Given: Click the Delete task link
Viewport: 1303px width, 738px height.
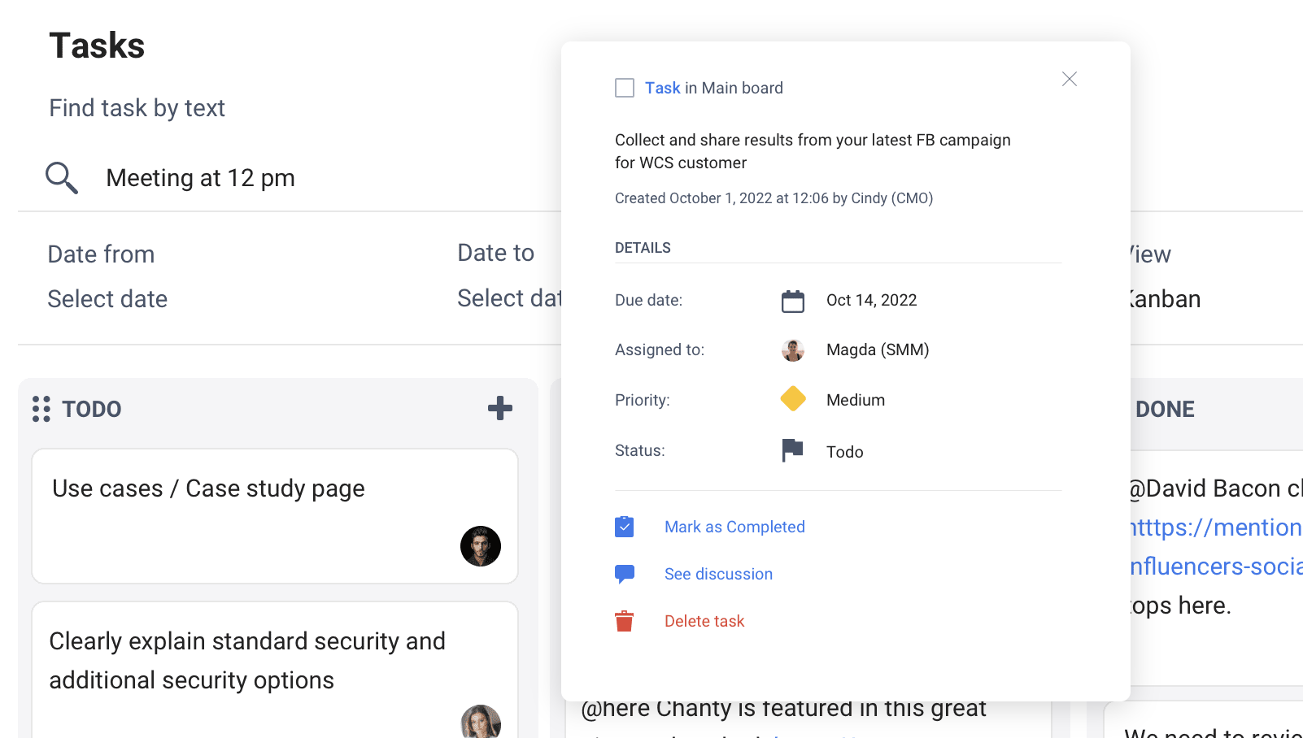Looking at the screenshot, I should pyautogui.click(x=704, y=621).
